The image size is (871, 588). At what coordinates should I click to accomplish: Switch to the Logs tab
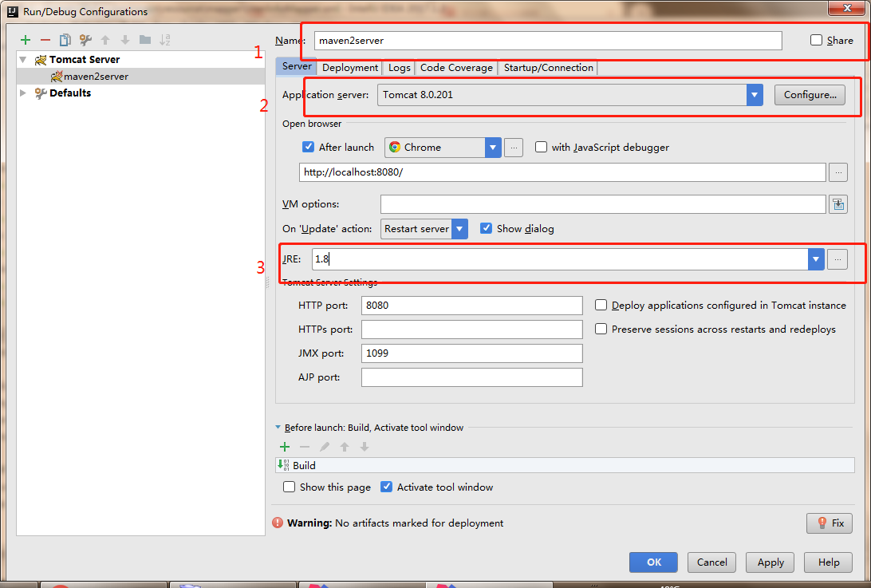tap(400, 68)
